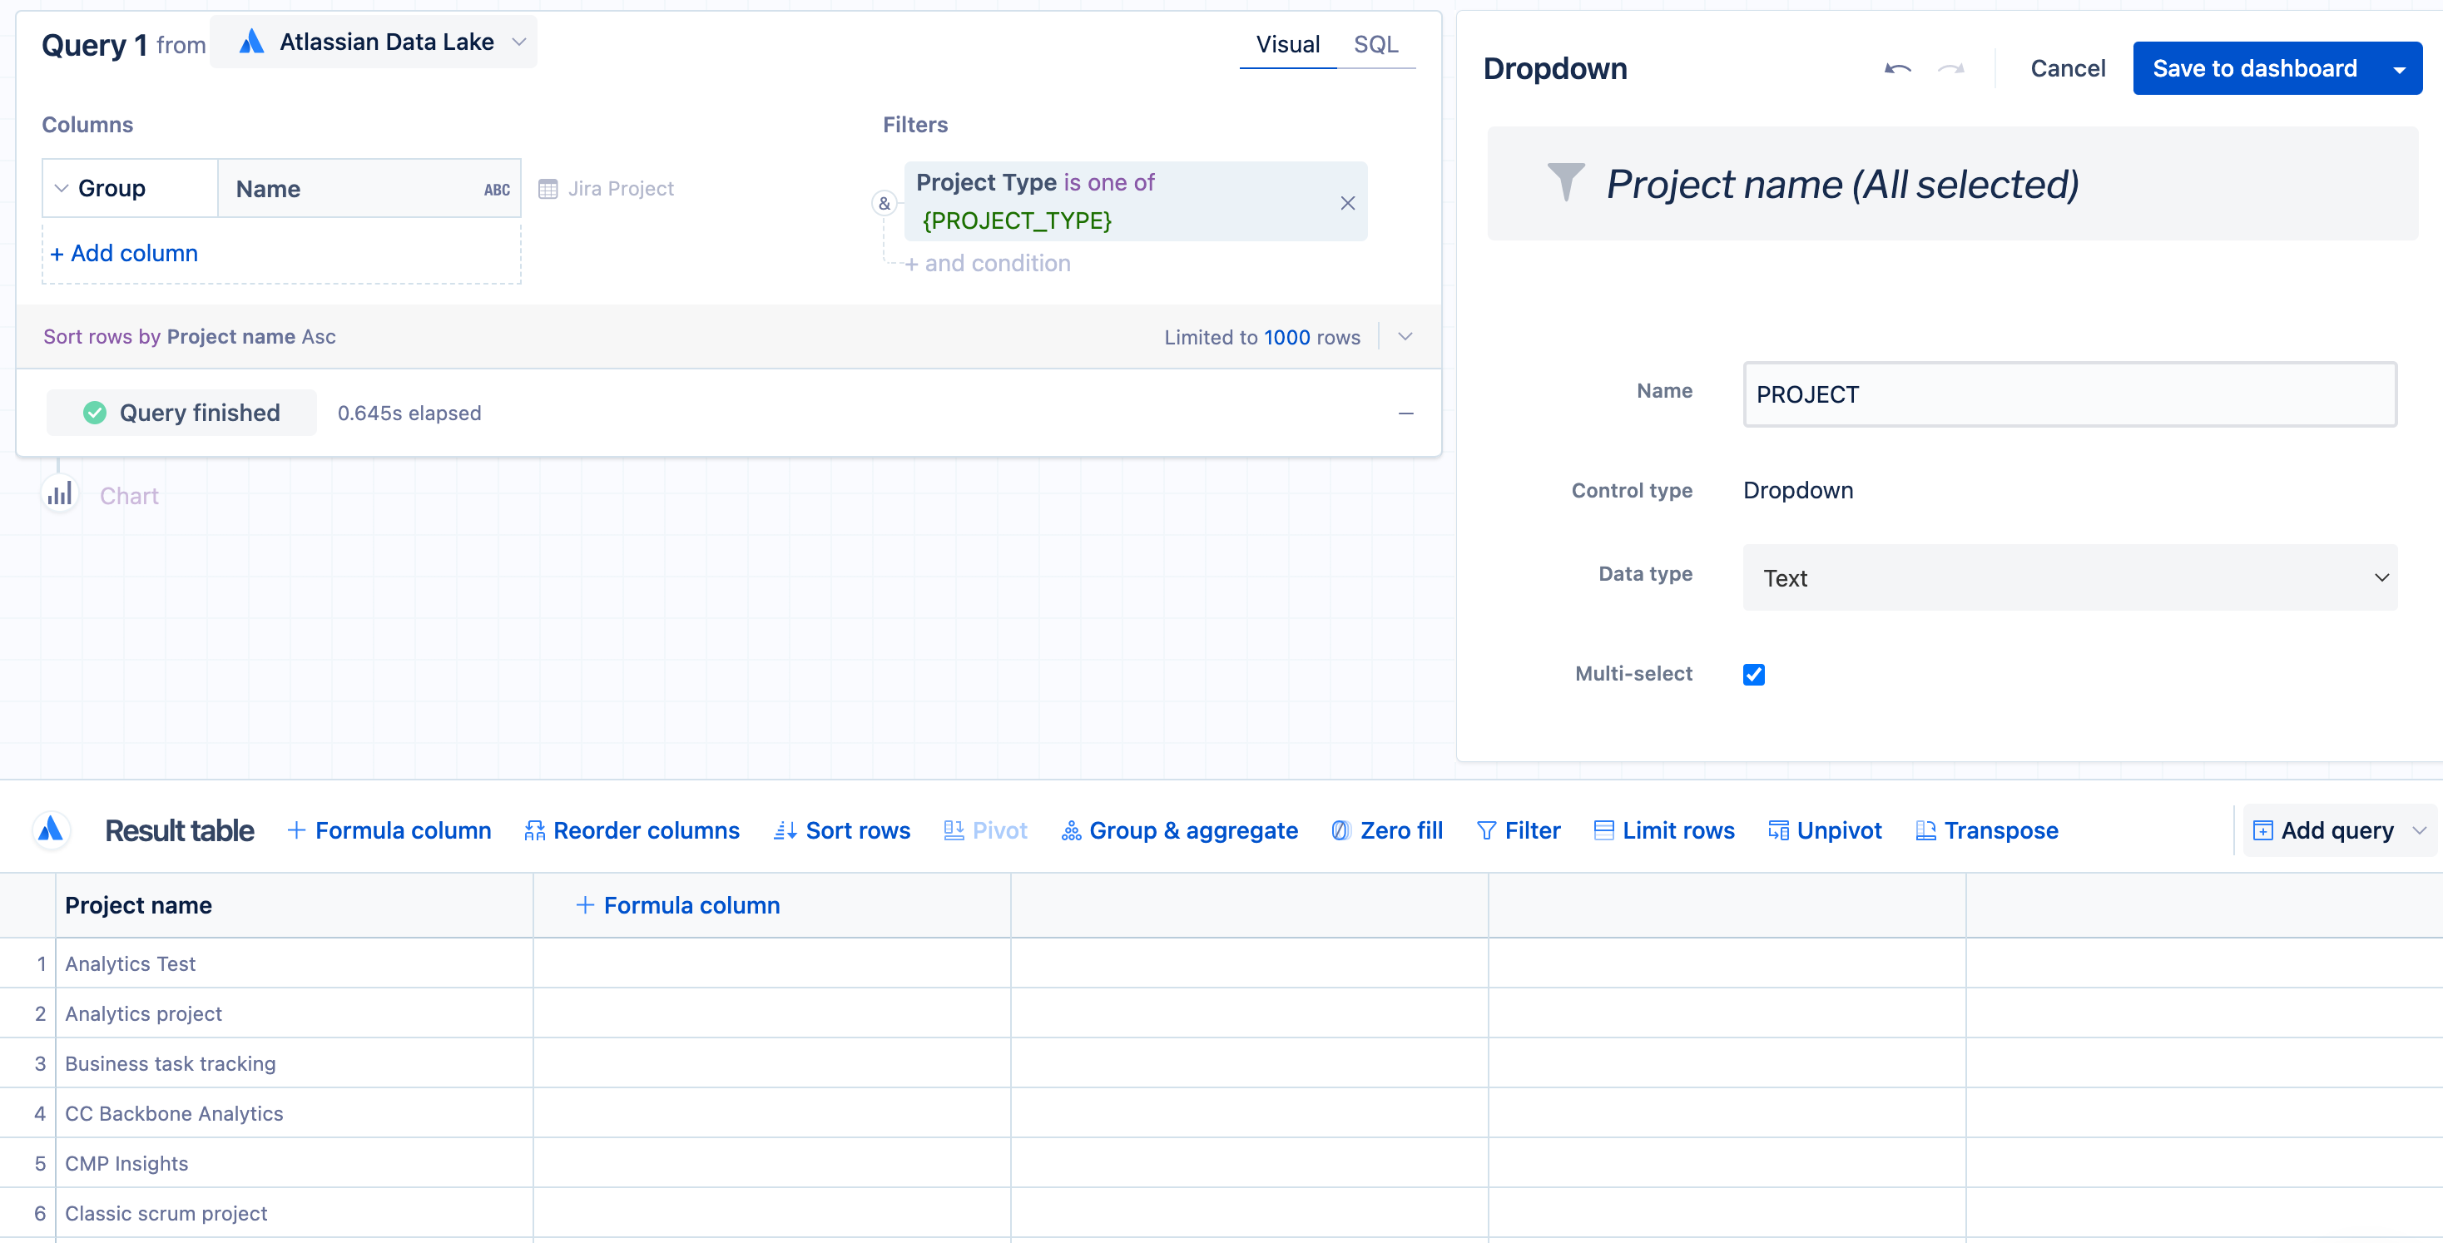Collapse the query status minimize dash

point(1405,414)
